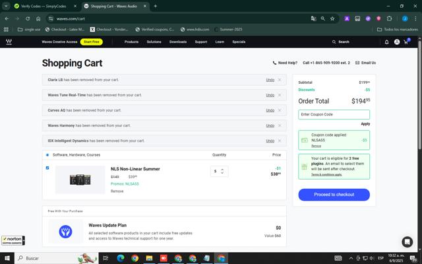Click the Email Us link
Image resolution: width=422 pixels, height=264 pixels.
click(x=365, y=63)
